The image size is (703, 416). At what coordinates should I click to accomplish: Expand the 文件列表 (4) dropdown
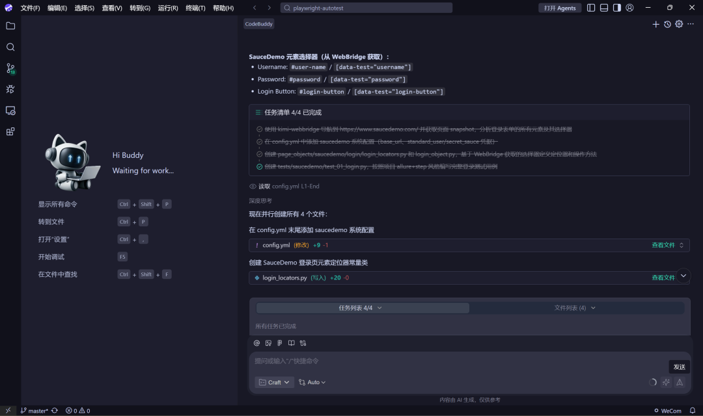[575, 308]
